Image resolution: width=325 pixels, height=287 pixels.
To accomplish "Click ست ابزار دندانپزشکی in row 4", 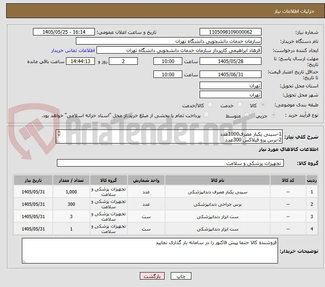I will 217,229.
